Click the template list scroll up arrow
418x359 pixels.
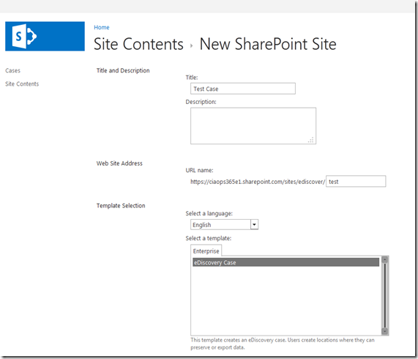pyautogui.click(x=384, y=259)
